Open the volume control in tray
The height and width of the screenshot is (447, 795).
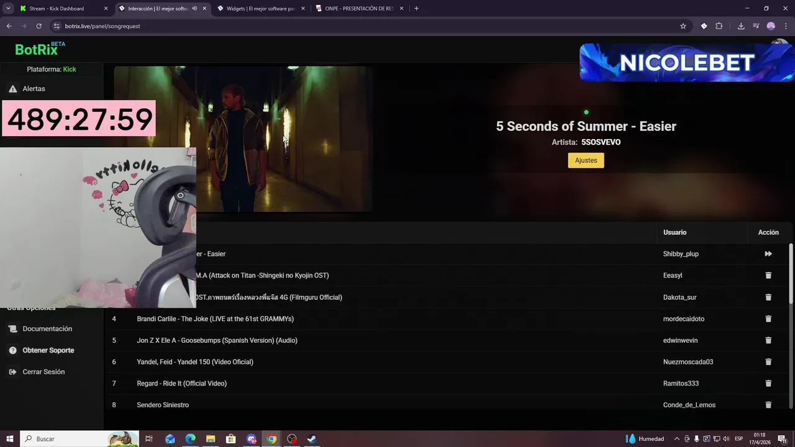pos(726,439)
